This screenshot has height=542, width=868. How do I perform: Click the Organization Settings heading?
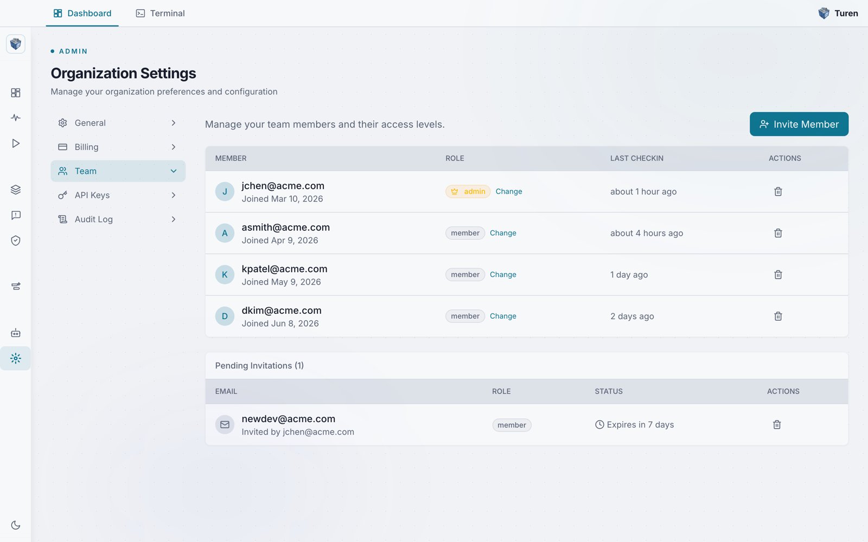(x=123, y=73)
